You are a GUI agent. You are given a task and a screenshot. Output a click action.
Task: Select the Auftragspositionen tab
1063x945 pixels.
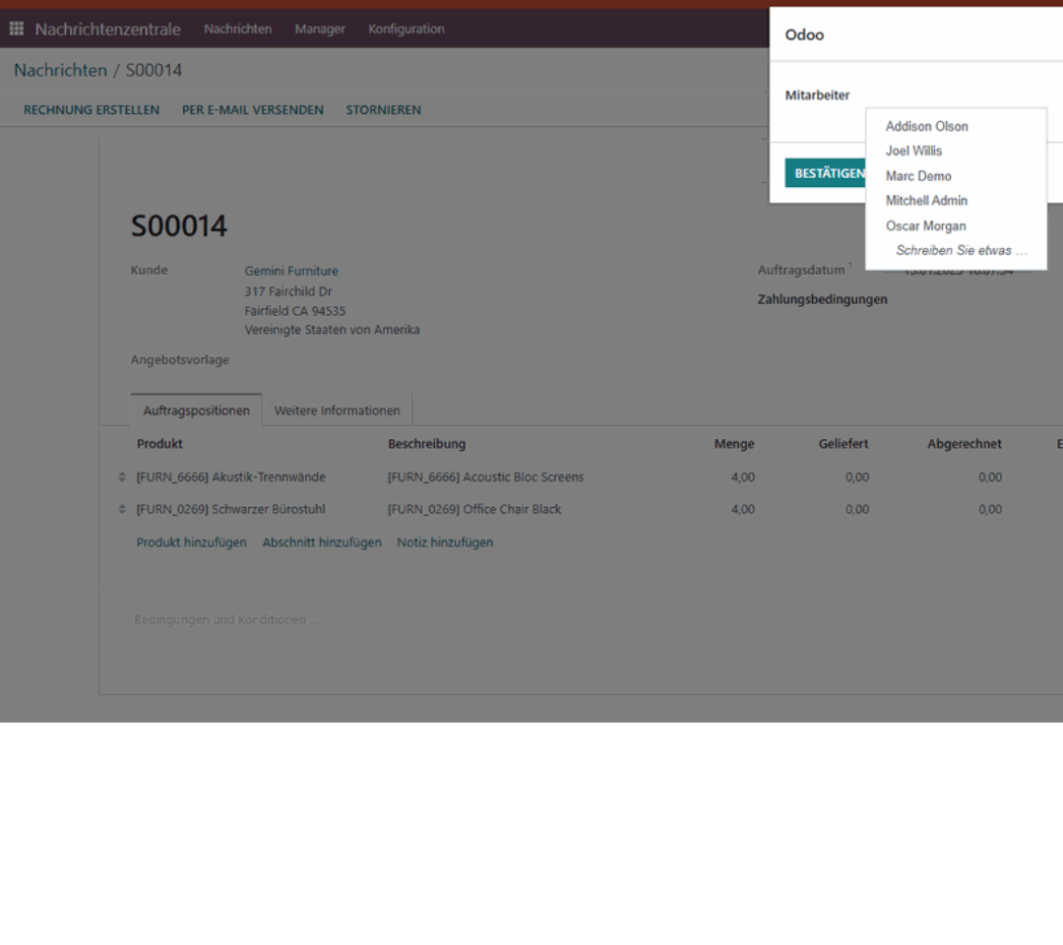[x=196, y=410]
